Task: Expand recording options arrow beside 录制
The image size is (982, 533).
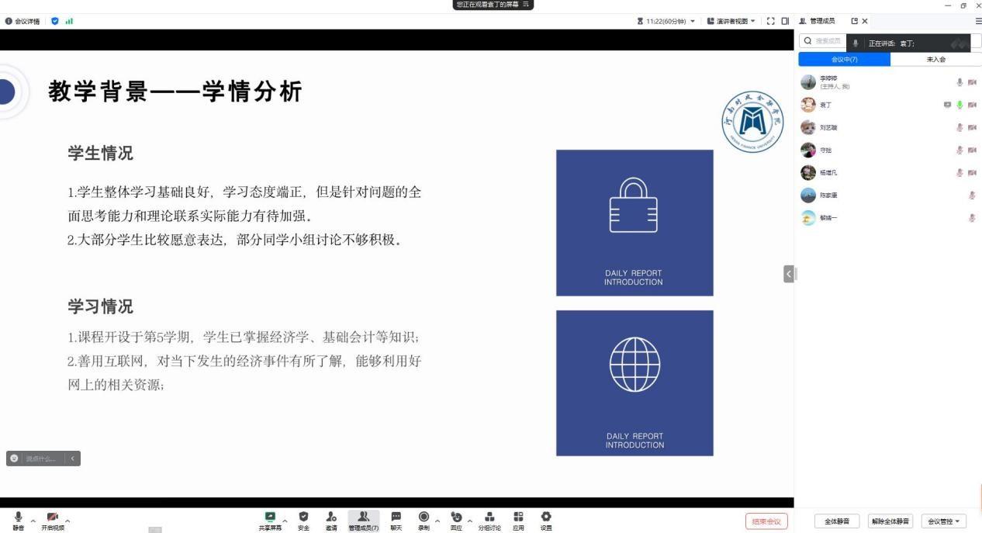Action: [x=437, y=520]
